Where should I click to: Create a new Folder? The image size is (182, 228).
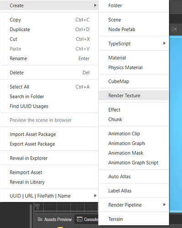(x=134, y=5)
